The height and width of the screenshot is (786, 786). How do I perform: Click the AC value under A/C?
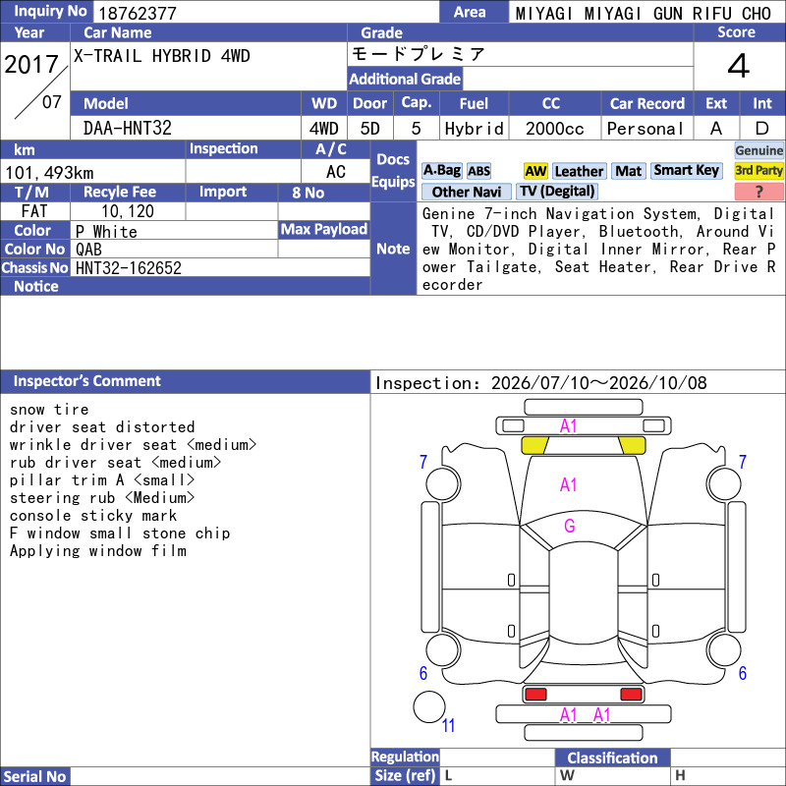[x=336, y=172]
